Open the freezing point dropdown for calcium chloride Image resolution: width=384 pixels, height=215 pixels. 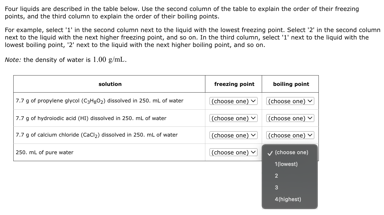coord(234,135)
